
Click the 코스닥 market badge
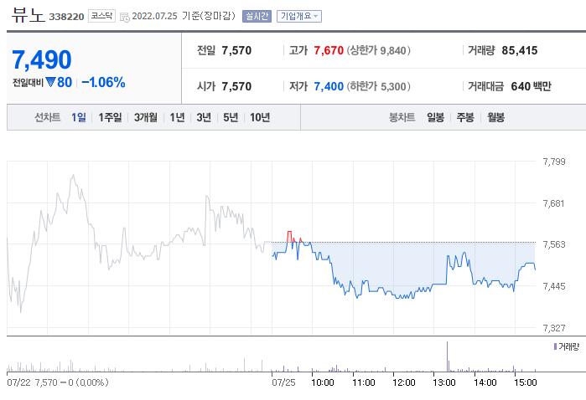101,16
